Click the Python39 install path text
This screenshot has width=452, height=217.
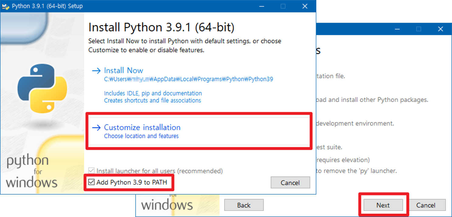(x=189, y=79)
